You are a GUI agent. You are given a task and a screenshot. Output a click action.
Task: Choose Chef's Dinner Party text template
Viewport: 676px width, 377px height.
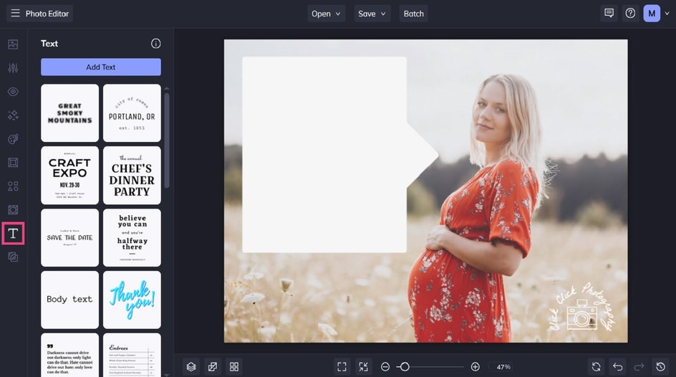point(132,175)
